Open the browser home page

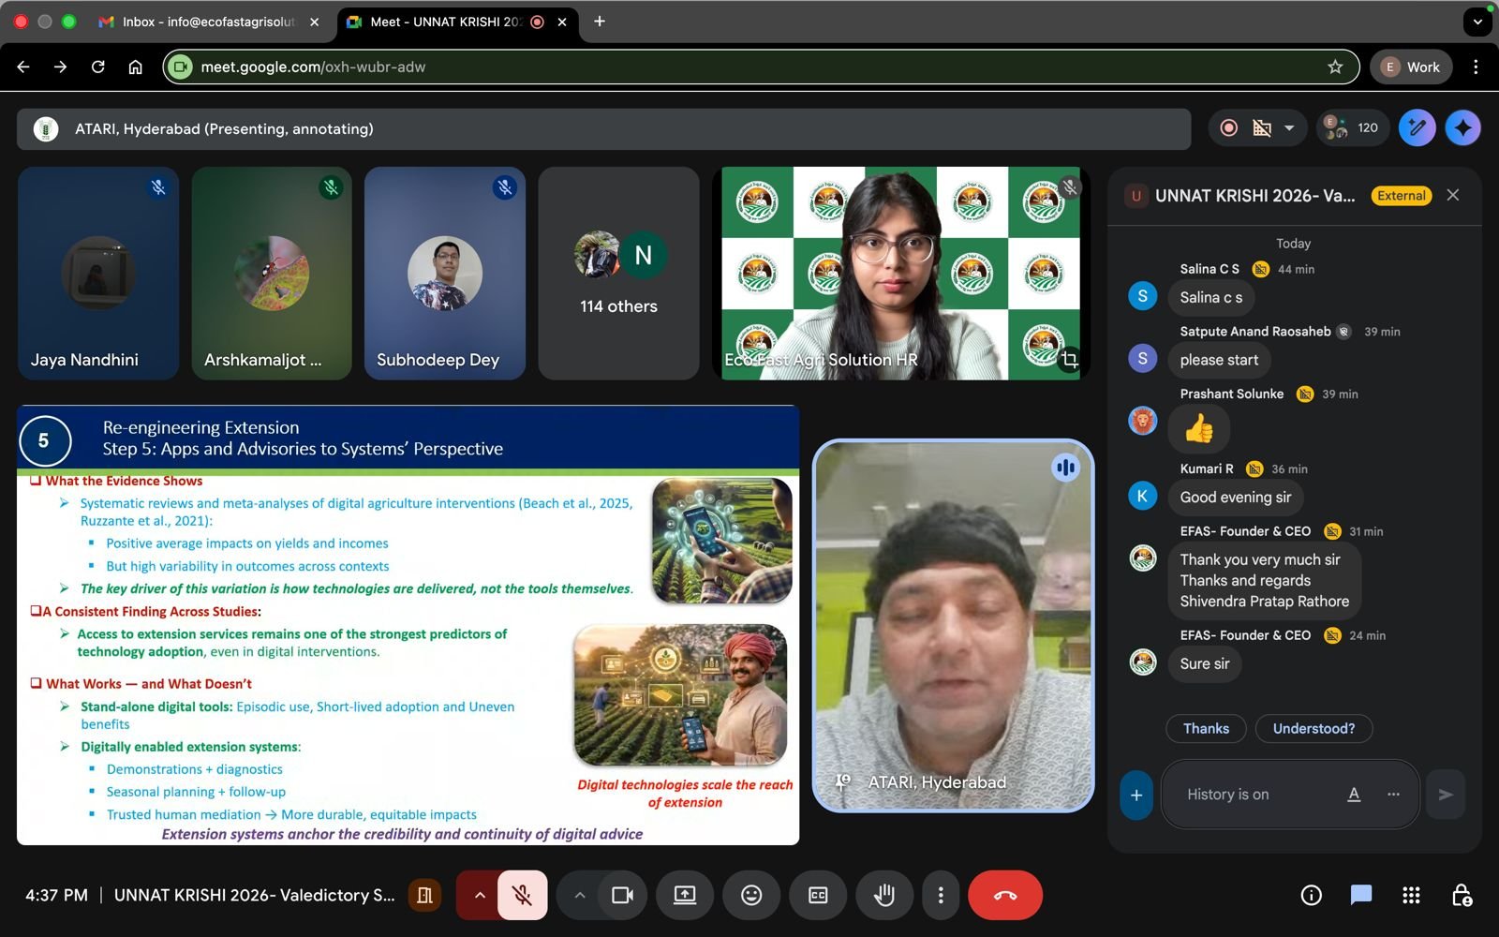(135, 67)
